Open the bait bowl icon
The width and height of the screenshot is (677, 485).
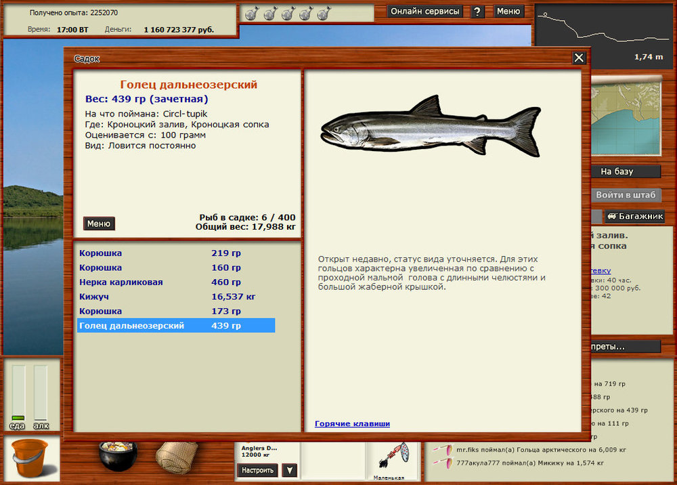[x=118, y=457]
